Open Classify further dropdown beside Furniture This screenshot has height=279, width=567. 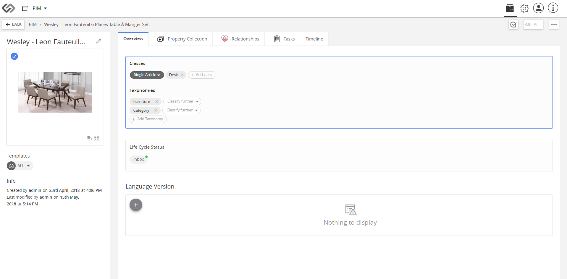click(x=182, y=101)
